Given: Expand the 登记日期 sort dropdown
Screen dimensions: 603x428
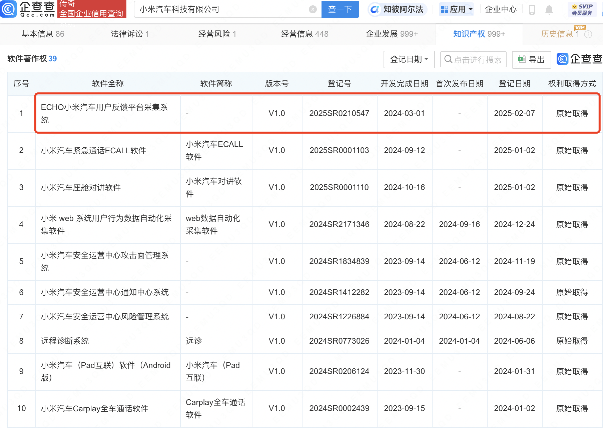Looking at the screenshot, I should pyautogui.click(x=409, y=59).
